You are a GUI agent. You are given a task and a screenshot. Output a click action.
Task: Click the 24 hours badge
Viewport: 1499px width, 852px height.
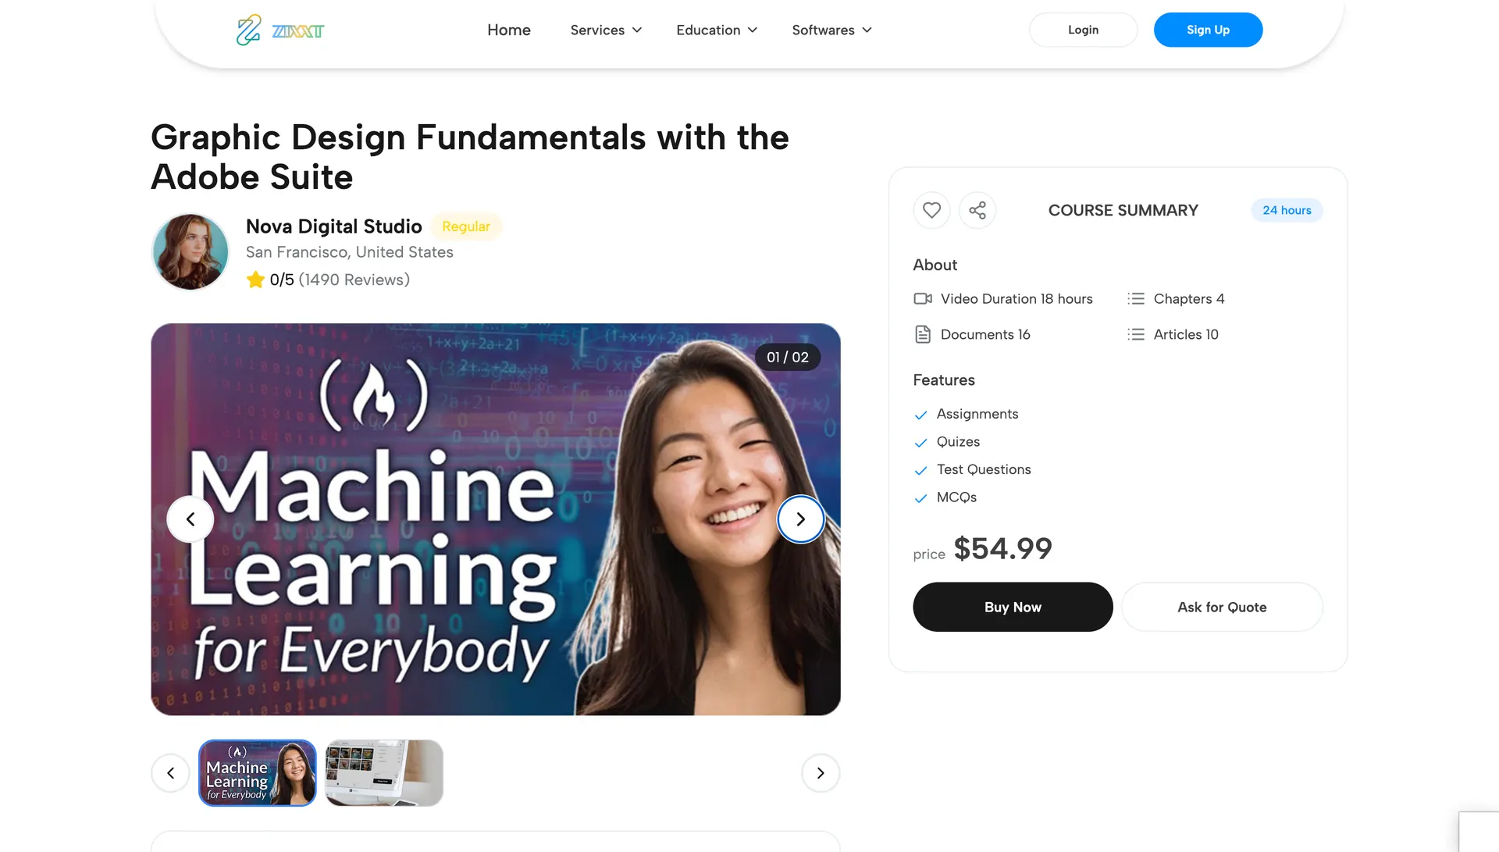[x=1287, y=210]
